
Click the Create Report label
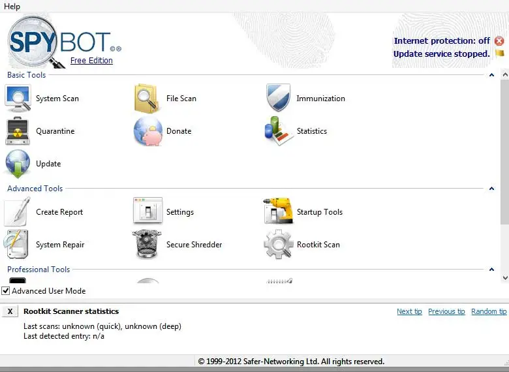pos(59,212)
